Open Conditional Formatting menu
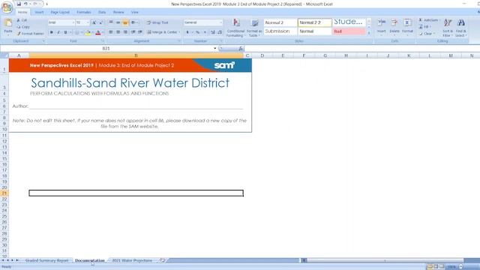480x270 pixels. click(235, 28)
